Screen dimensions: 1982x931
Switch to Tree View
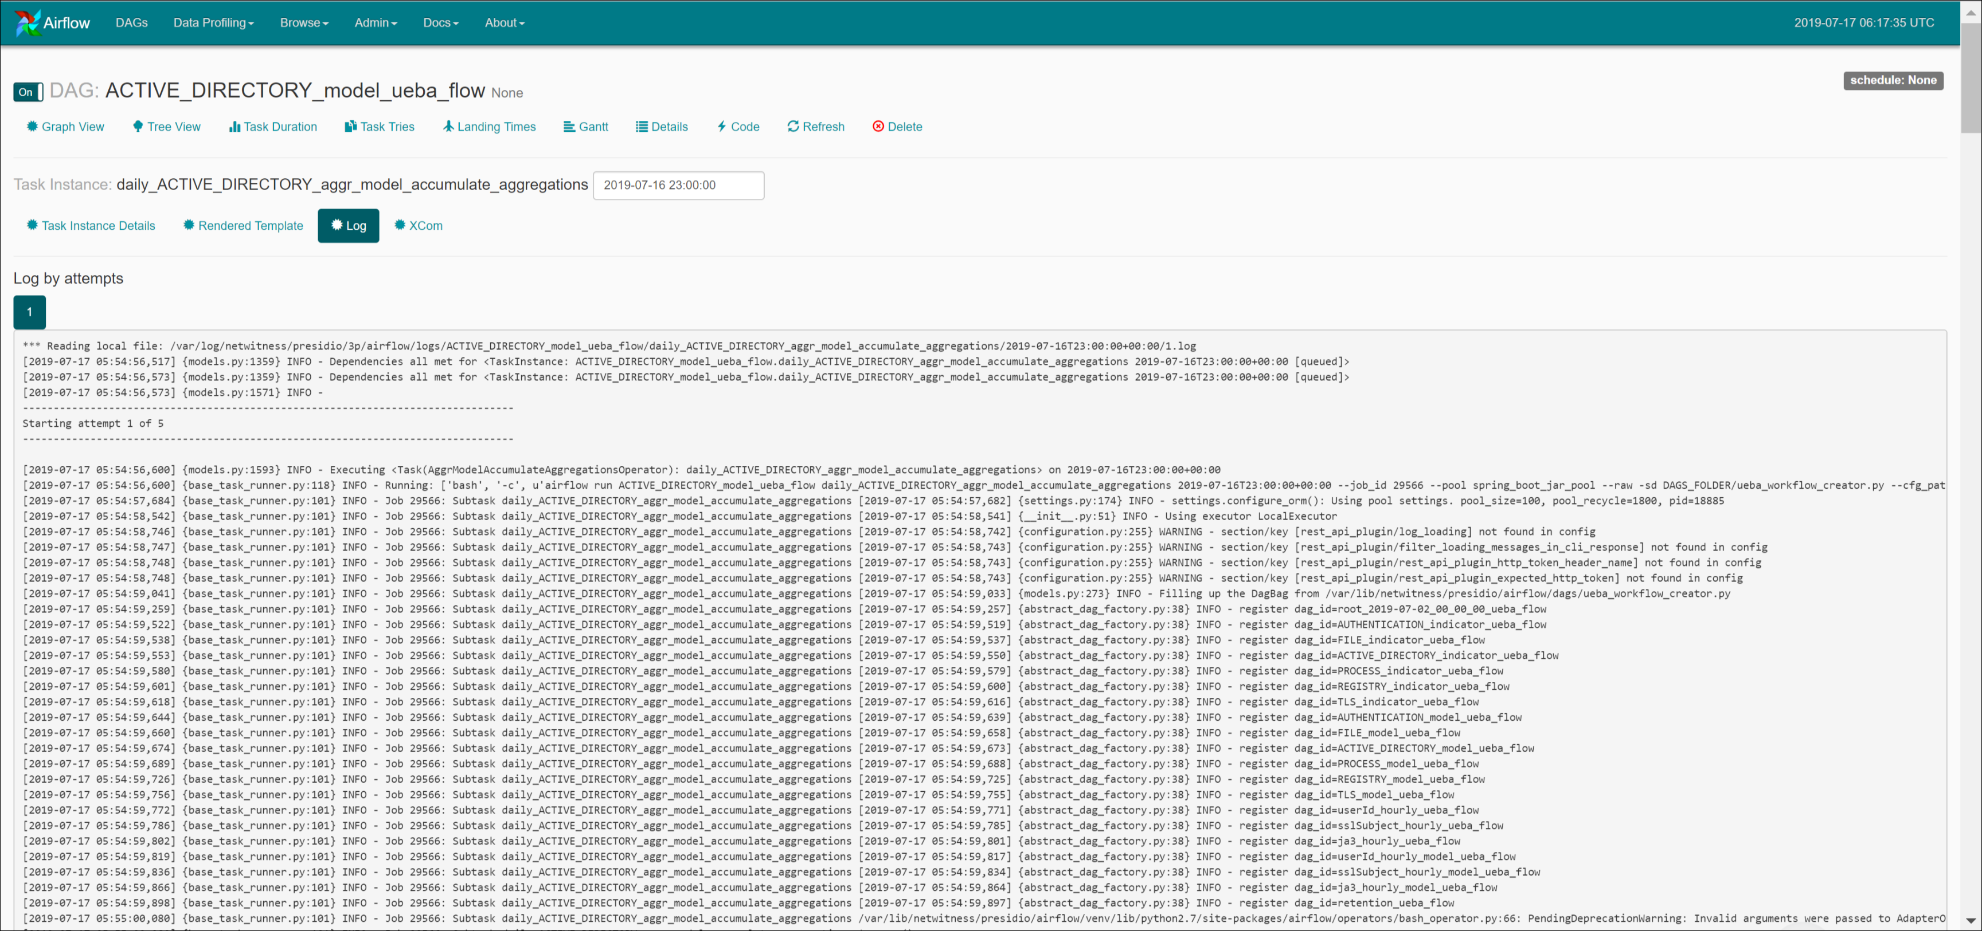[x=166, y=127]
